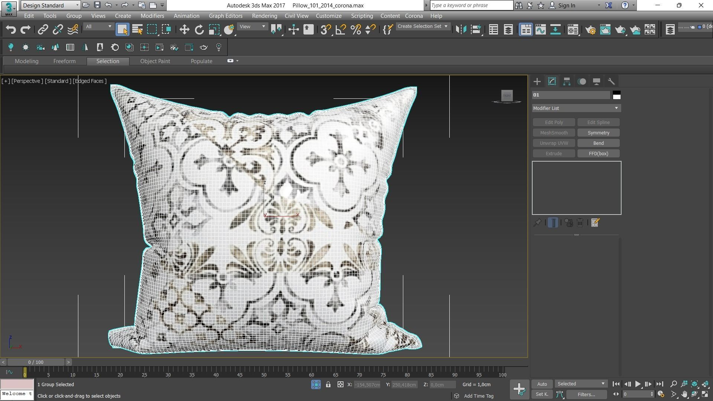This screenshot has height=401, width=713.
Task: Switch to the Populate ribbon tab
Action: 201,61
